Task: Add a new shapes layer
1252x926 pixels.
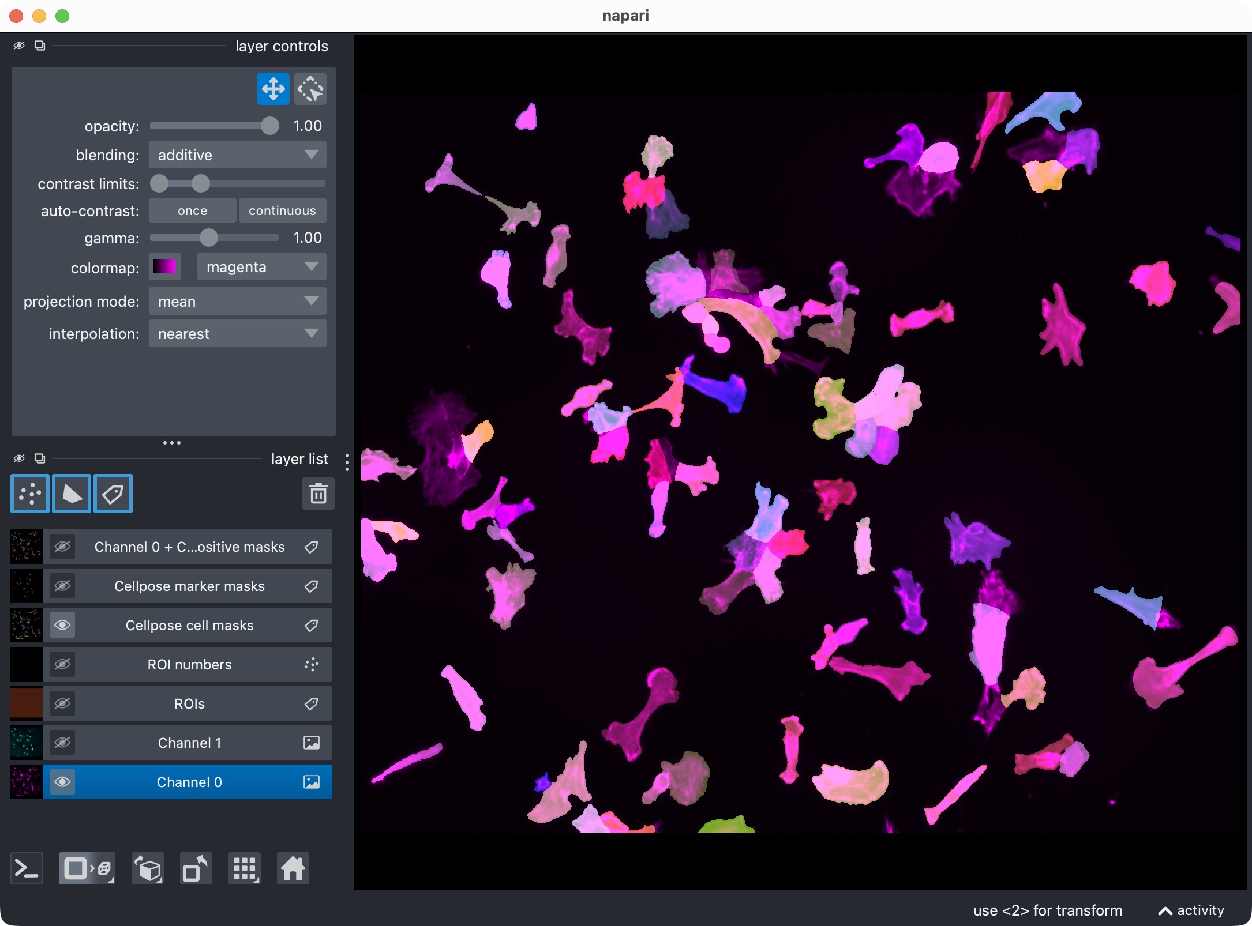Action: (72, 494)
